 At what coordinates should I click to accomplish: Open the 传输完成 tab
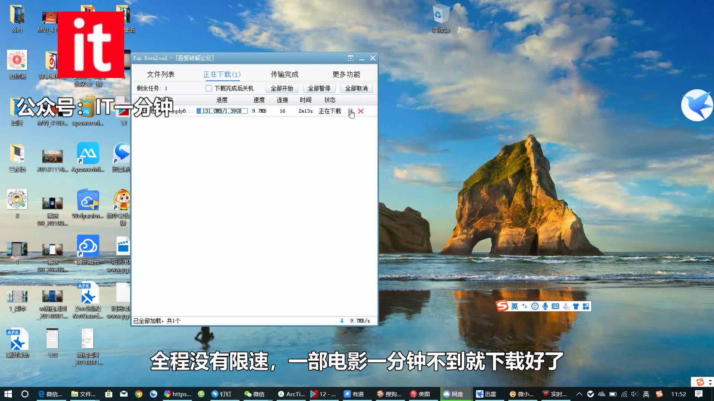pyautogui.click(x=284, y=74)
